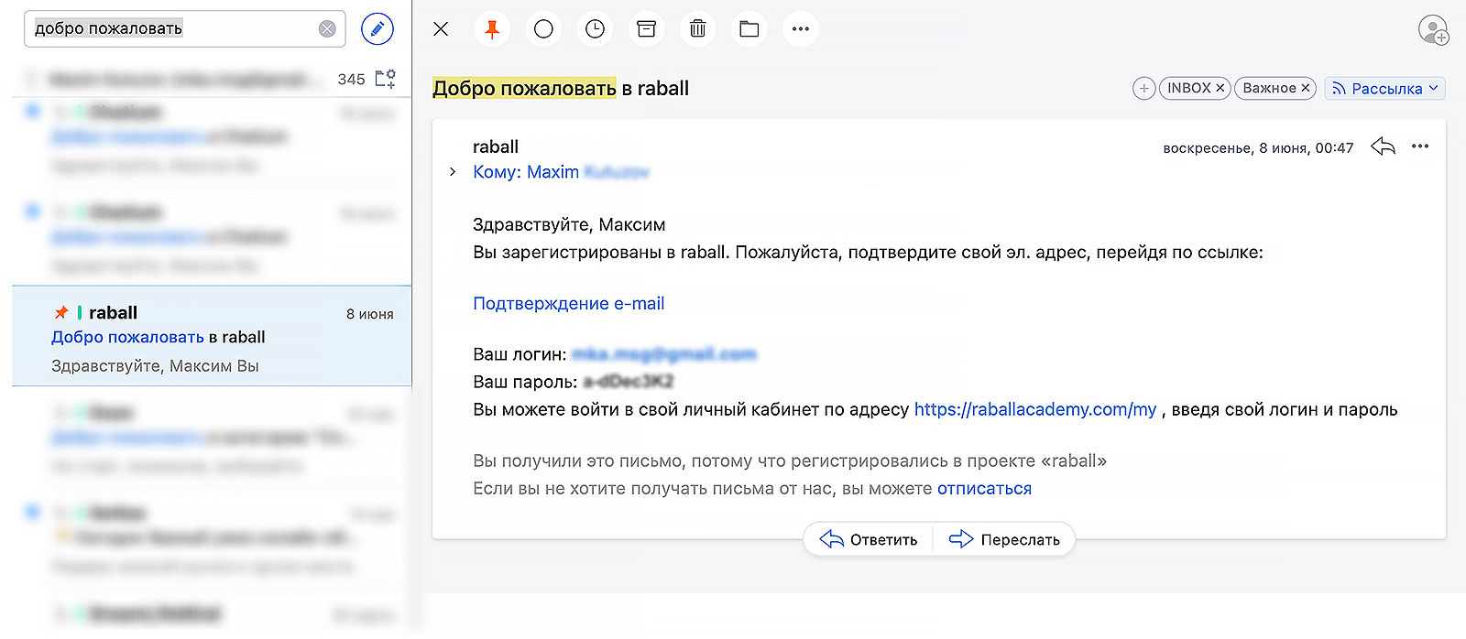The width and height of the screenshot is (1466, 639).
Task: Close the open raball message
Action: click(x=441, y=29)
